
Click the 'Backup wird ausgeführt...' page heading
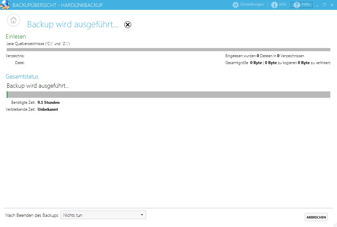click(73, 25)
